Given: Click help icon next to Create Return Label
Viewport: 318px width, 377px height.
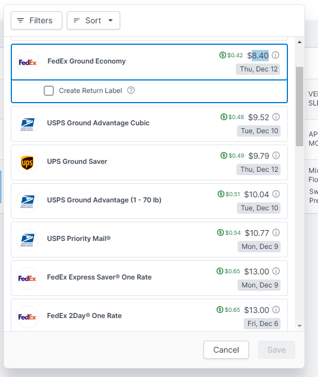Looking at the screenshot, I should click(x=131, y=90).
